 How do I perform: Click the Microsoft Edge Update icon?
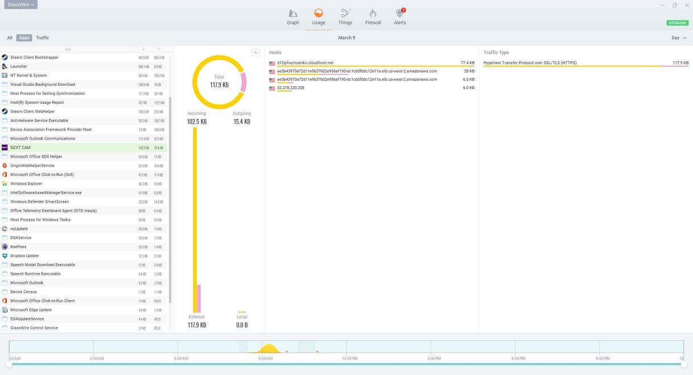click(x=5, y=310)
